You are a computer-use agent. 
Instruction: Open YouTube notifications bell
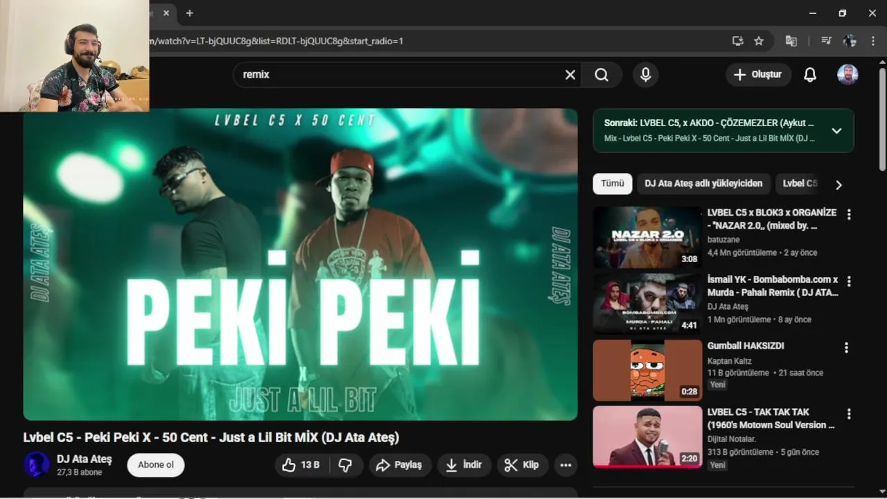810,75
